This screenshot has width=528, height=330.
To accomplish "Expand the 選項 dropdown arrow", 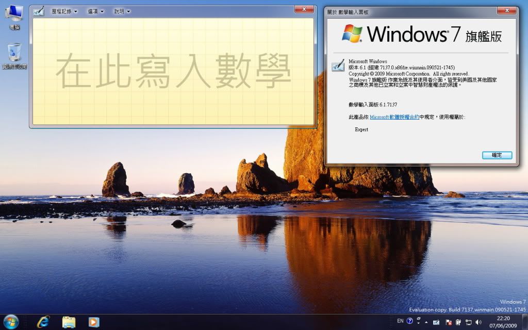I will [x=102, y=12].
